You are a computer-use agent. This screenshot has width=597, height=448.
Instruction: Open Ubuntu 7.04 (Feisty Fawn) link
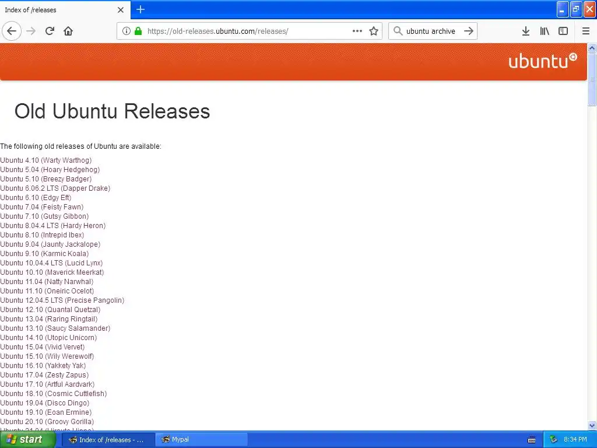(42, 207)
